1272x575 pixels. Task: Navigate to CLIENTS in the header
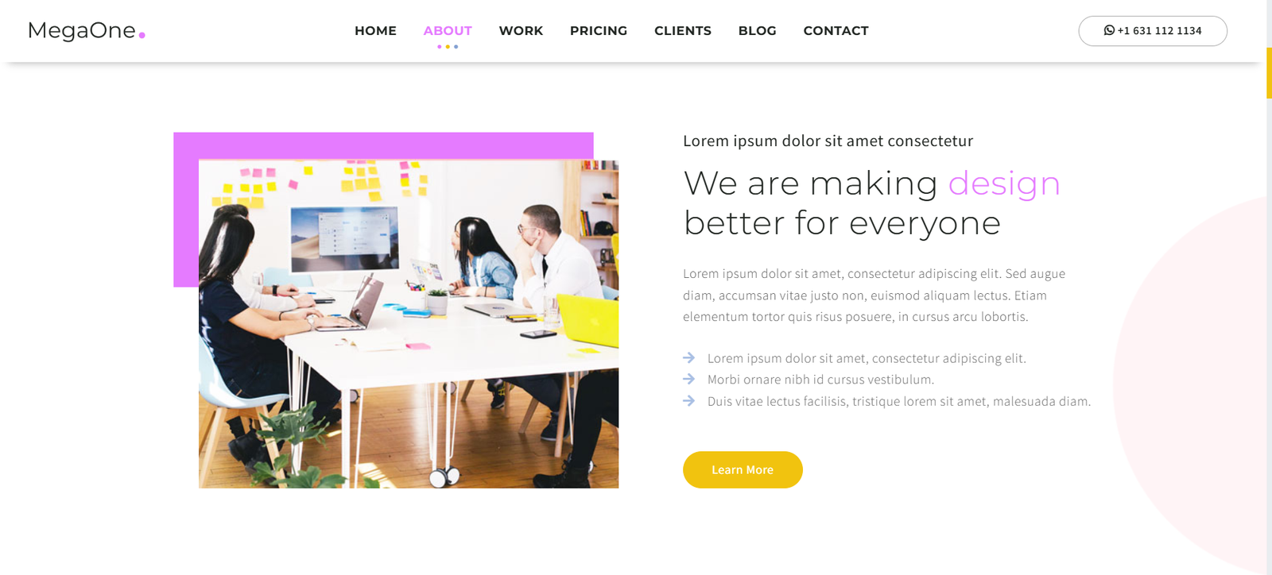click(683, 30)
